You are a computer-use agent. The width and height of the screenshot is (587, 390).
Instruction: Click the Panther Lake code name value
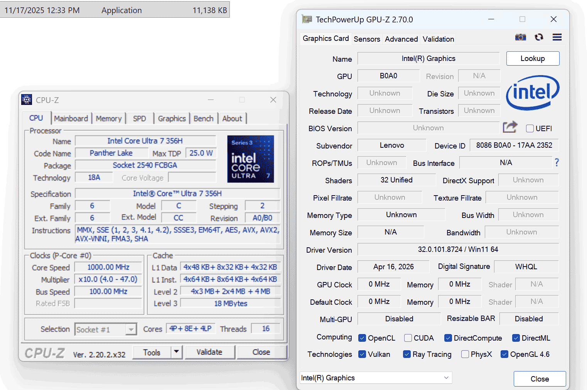[111, 153]
